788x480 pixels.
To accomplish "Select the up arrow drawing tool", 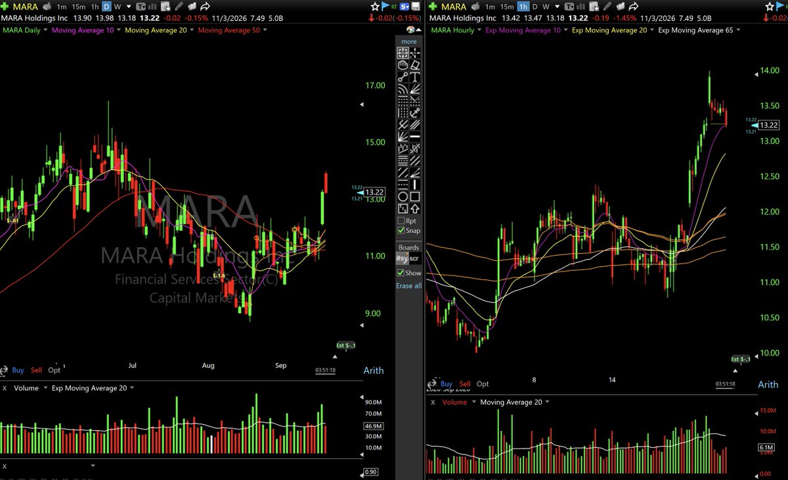I will tap(415, 209).
